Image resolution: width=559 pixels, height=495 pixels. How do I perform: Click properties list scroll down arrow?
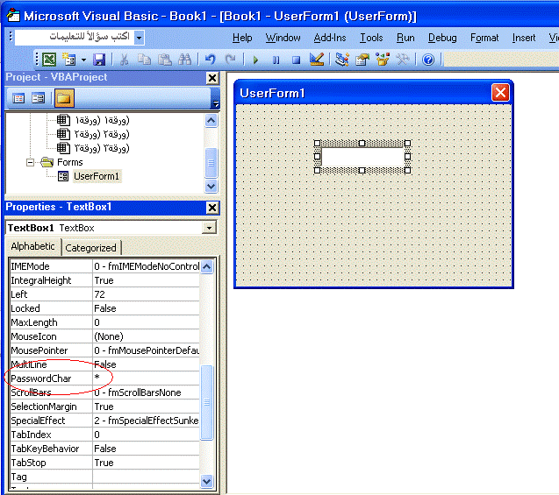tap(207, 482)
